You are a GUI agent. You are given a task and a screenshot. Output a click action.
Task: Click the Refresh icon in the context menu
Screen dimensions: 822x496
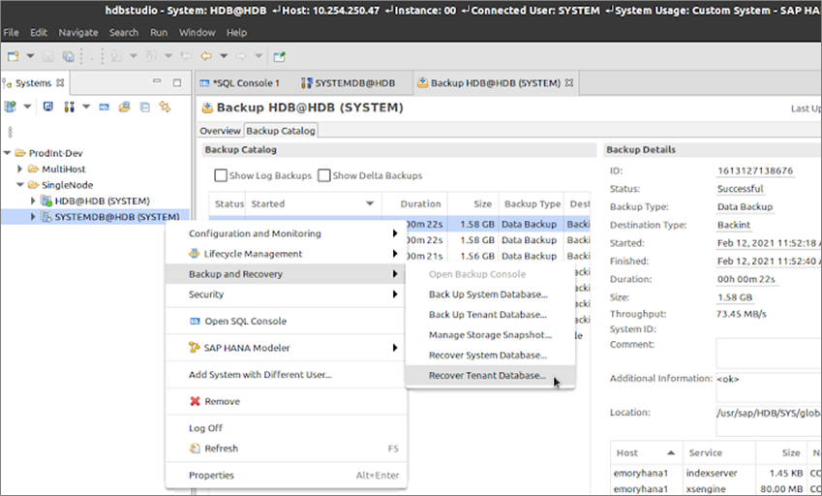(x=195, y=449)
